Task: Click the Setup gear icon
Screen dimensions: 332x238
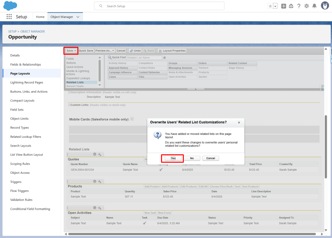Action: 306,6
